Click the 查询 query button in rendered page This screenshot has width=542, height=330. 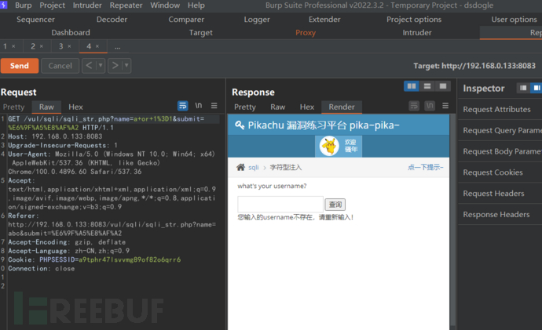[335, 205]
